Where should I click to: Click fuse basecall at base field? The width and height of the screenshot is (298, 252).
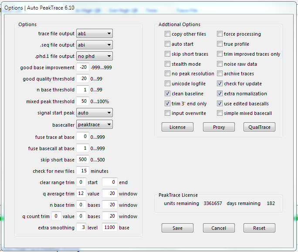[x=83, y=148]
